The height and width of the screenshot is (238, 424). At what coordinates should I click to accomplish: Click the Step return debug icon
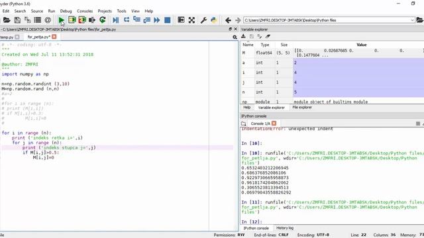(x=147, y=20)
